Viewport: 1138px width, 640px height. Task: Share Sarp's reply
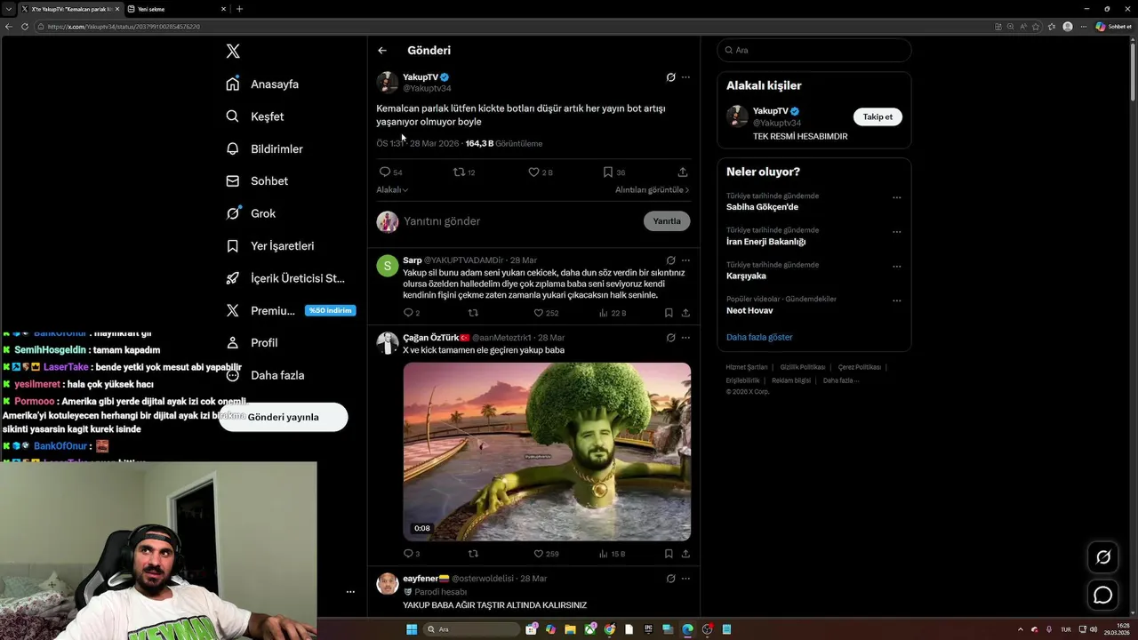(x=685, y=313)
